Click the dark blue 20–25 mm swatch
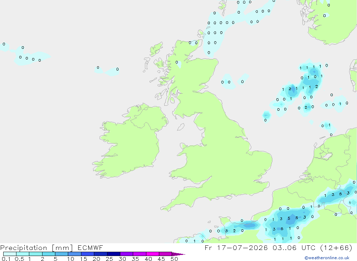This screenshot has width=357, height=261. [101, 254]
